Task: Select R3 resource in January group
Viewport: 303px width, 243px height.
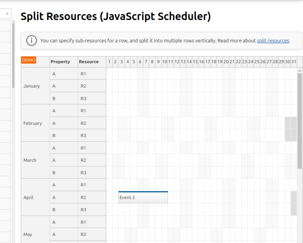Action: click(92, 98)
